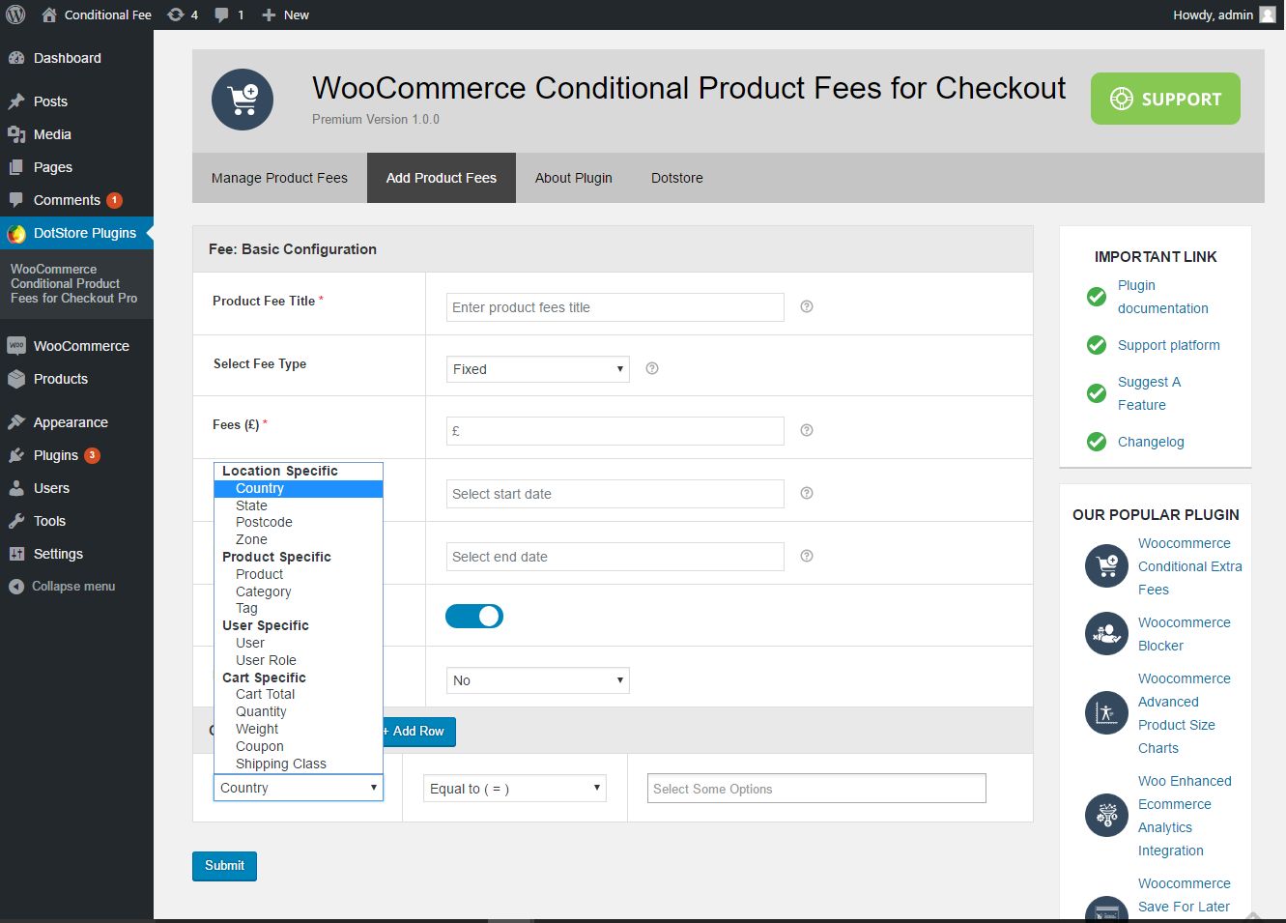
Task: Open the admin user avatar
Action: click(x=1268, y=14)
